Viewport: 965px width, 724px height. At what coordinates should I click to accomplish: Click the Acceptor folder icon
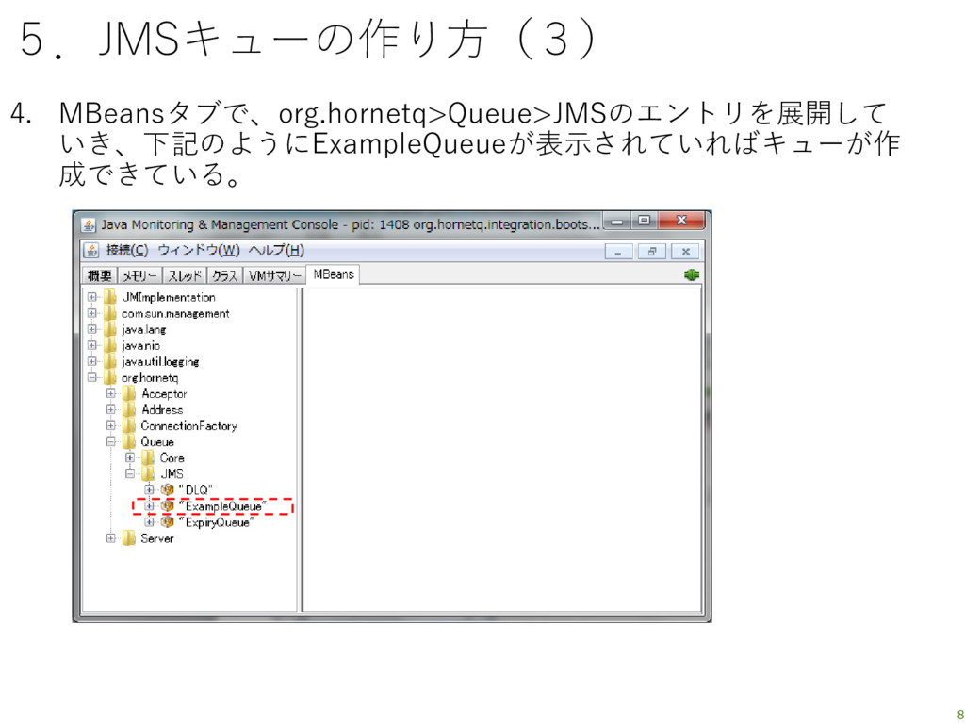(x=128, y=393)
